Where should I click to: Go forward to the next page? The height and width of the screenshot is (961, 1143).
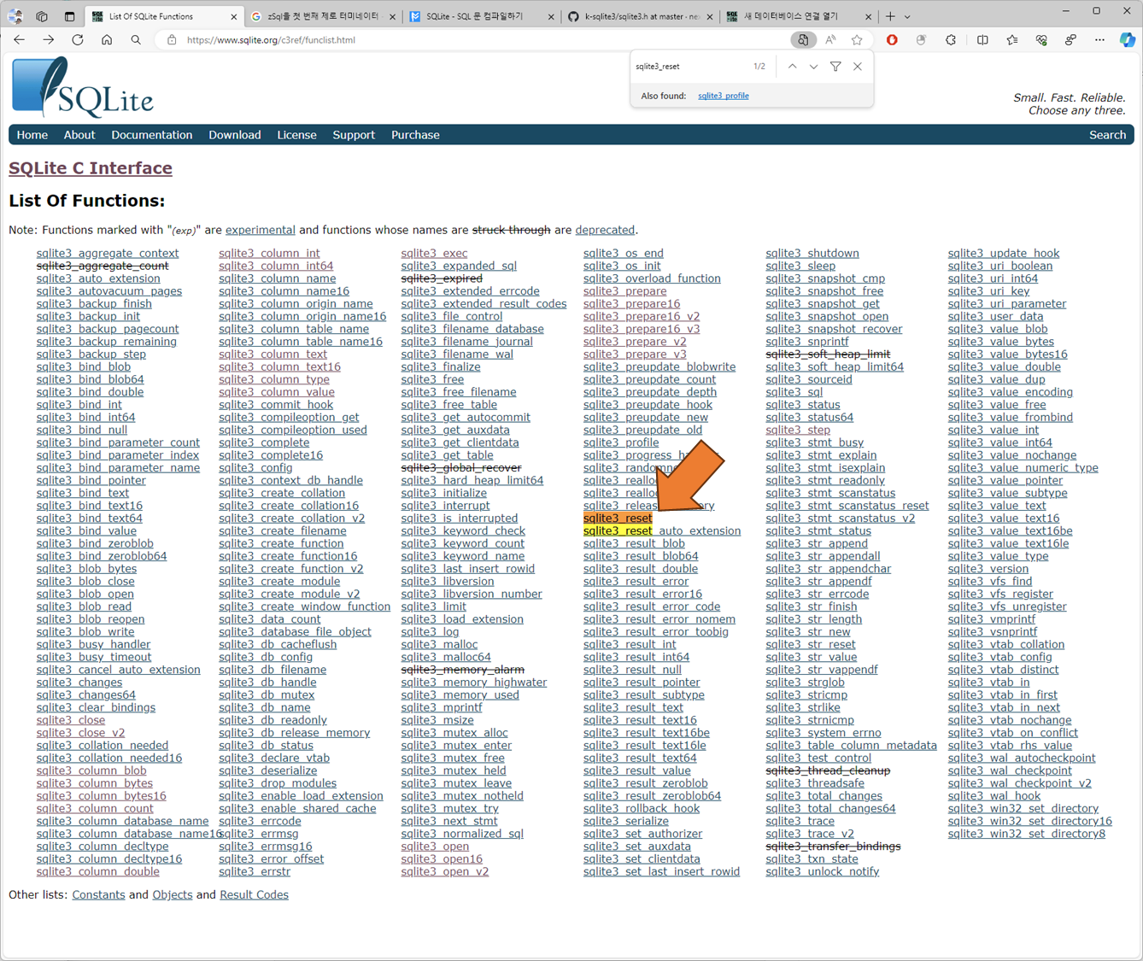coord(48,40)
